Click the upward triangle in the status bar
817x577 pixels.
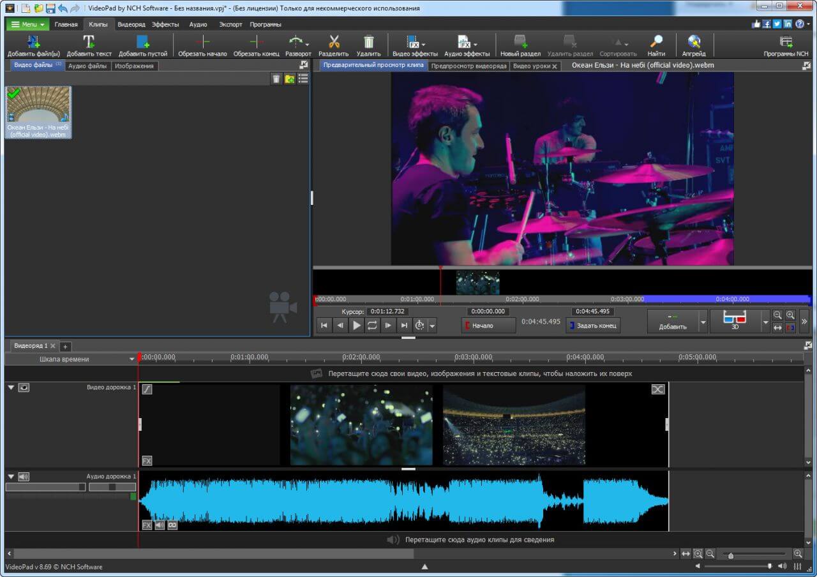[424, 567]
